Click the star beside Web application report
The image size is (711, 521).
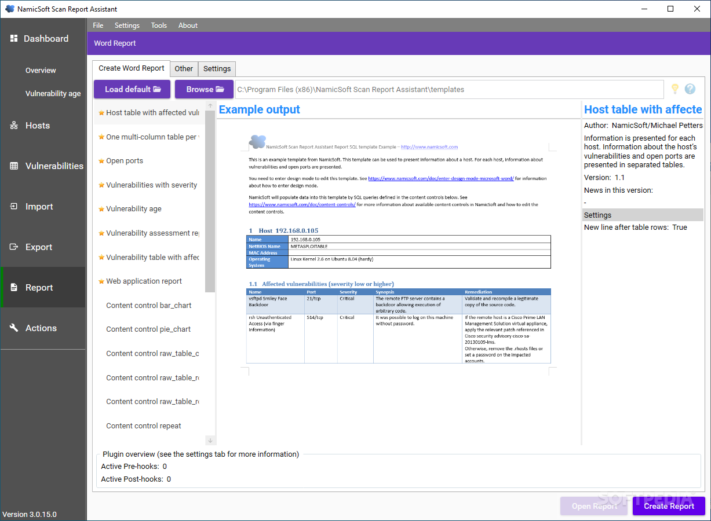pos(101,281)
